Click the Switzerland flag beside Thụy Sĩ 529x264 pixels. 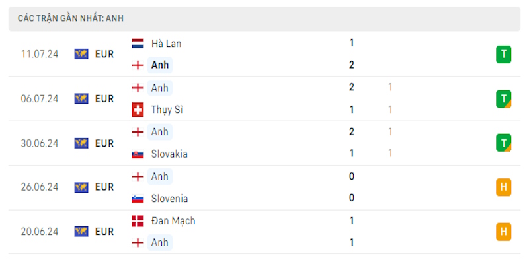(138, 110)
